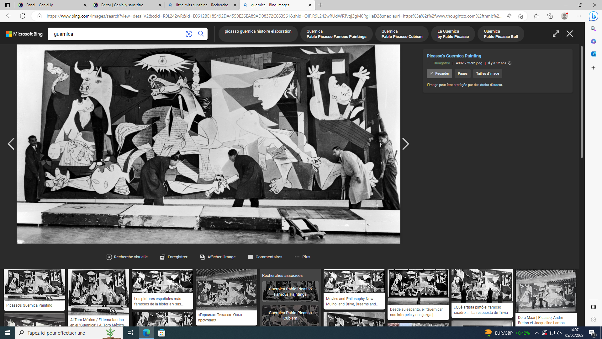Open visual search via the camera icon
The width and height of the screenshot is (602, 339).
pyautogui.click(x=189, y=34)
